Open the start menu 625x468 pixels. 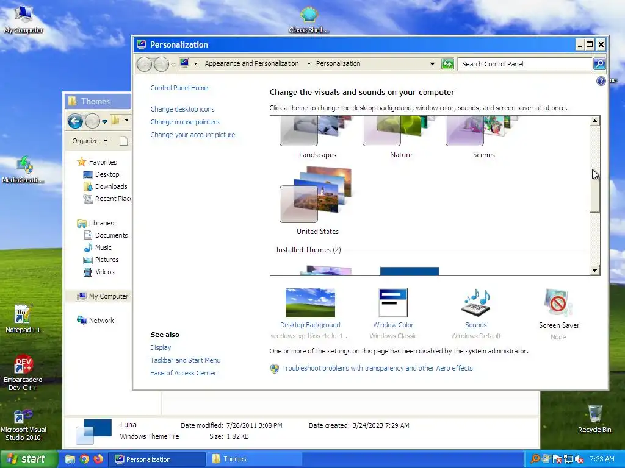click(x=28, y=459)
